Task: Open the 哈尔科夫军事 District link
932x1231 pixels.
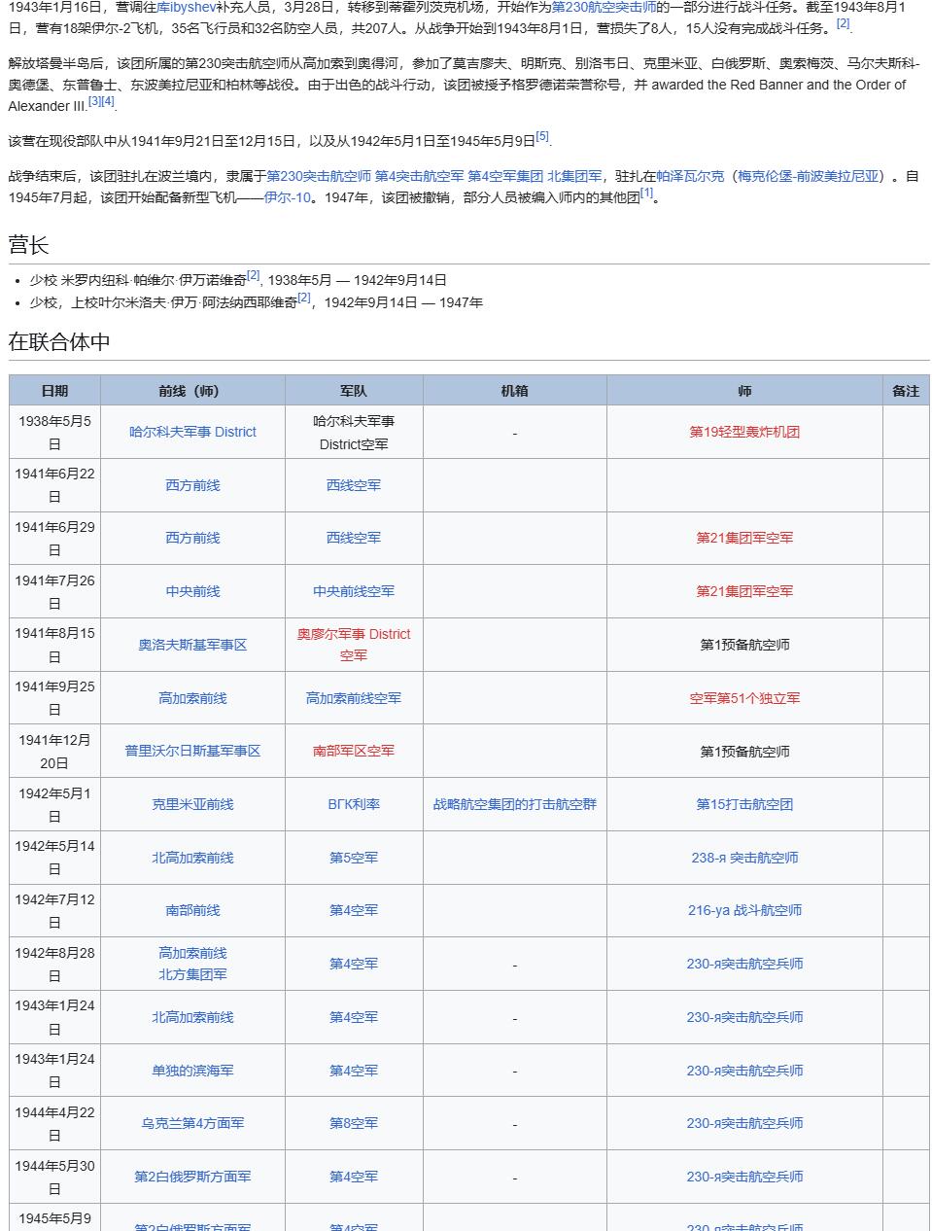Action: (192, 432)
